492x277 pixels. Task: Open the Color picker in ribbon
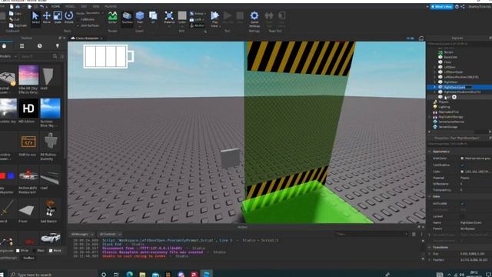pos(182,18)
